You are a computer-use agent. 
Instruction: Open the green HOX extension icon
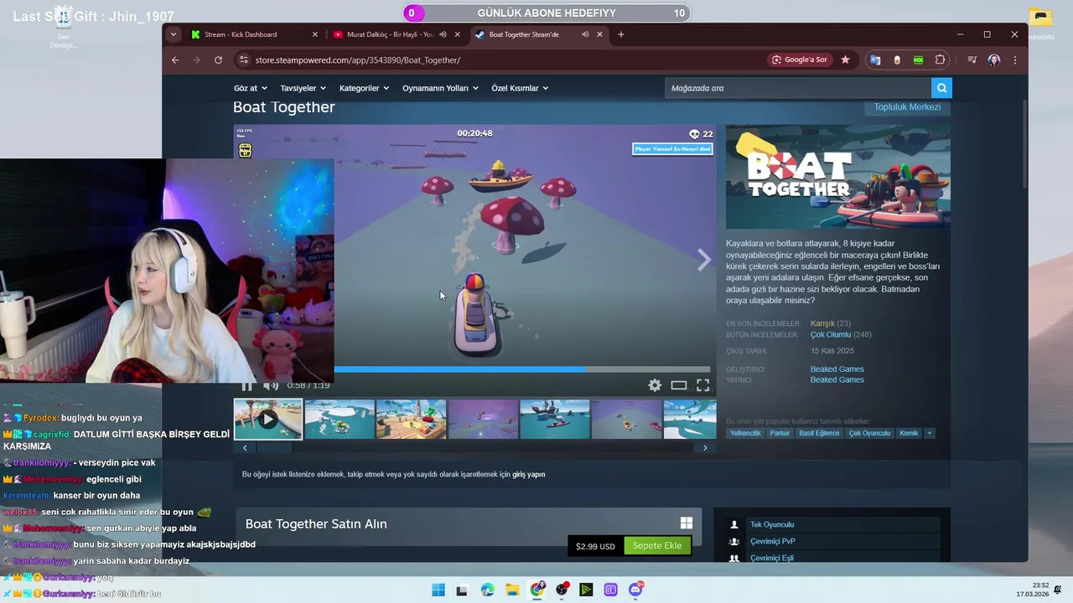click(x=919, y=60)
